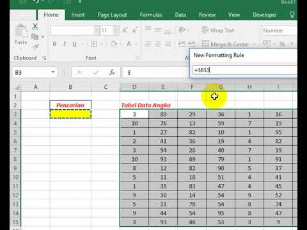Open the Paste options dropdown arrow
Image resolution: width=307 pixels, height=230 pixels.
(x=21, y=49)
